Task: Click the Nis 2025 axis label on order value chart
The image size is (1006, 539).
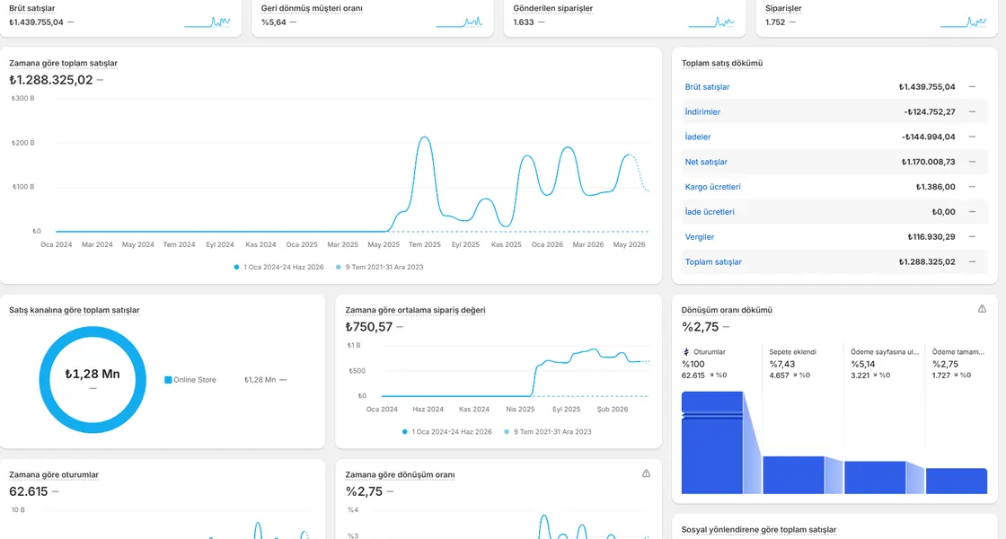Action: [x=520, y=410]
